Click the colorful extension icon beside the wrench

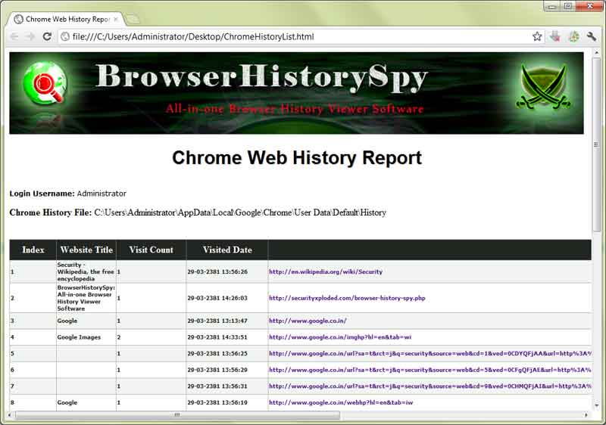click(573, 36)
